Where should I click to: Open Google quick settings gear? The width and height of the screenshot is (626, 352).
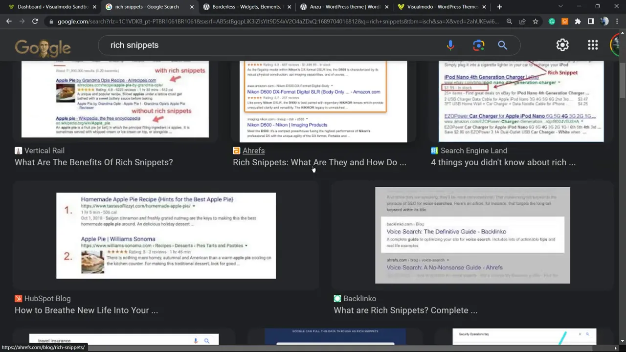pos(562,45)
